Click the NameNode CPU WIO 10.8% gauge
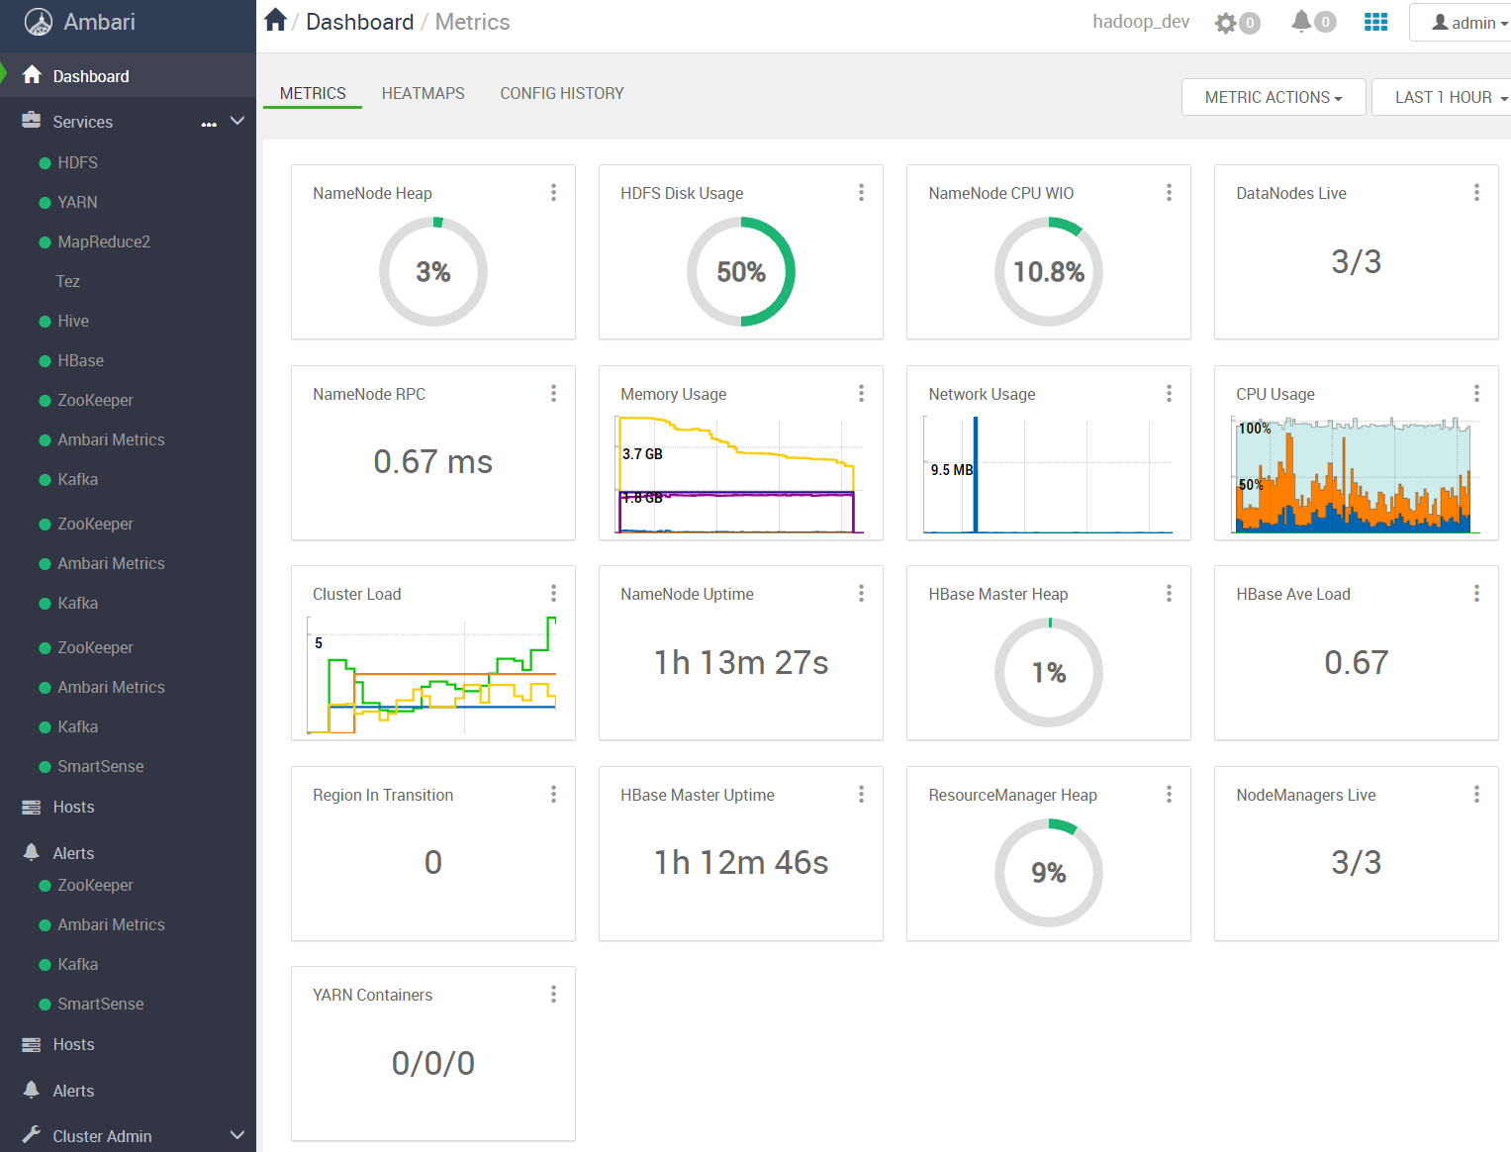The image size is (1511, 1152). click(x=1049, y=272)
